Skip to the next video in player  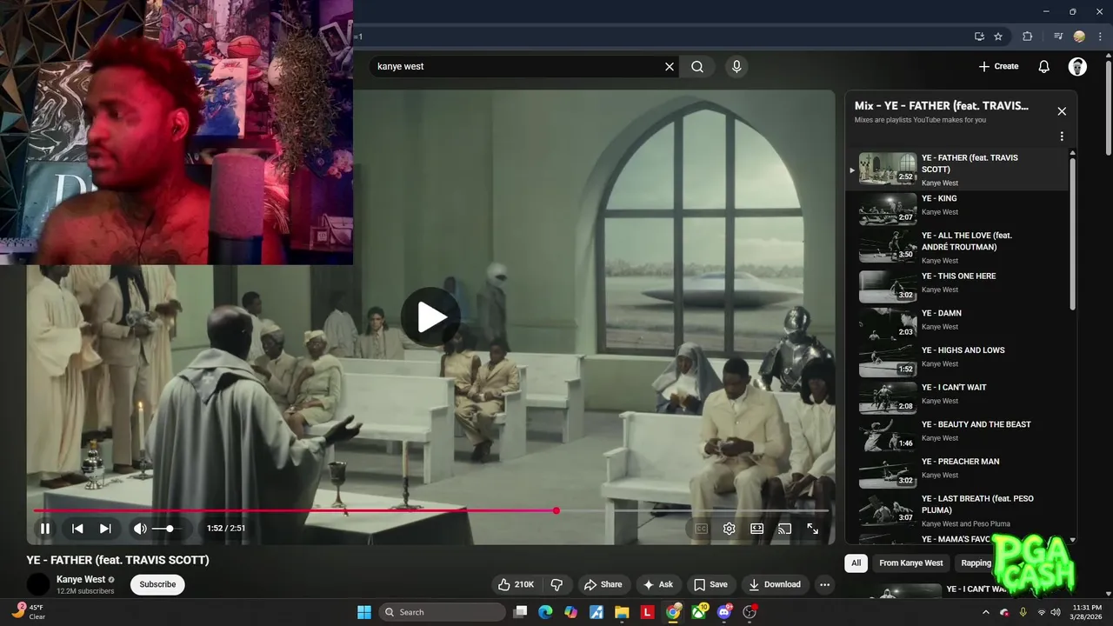(x=105, y=529)
